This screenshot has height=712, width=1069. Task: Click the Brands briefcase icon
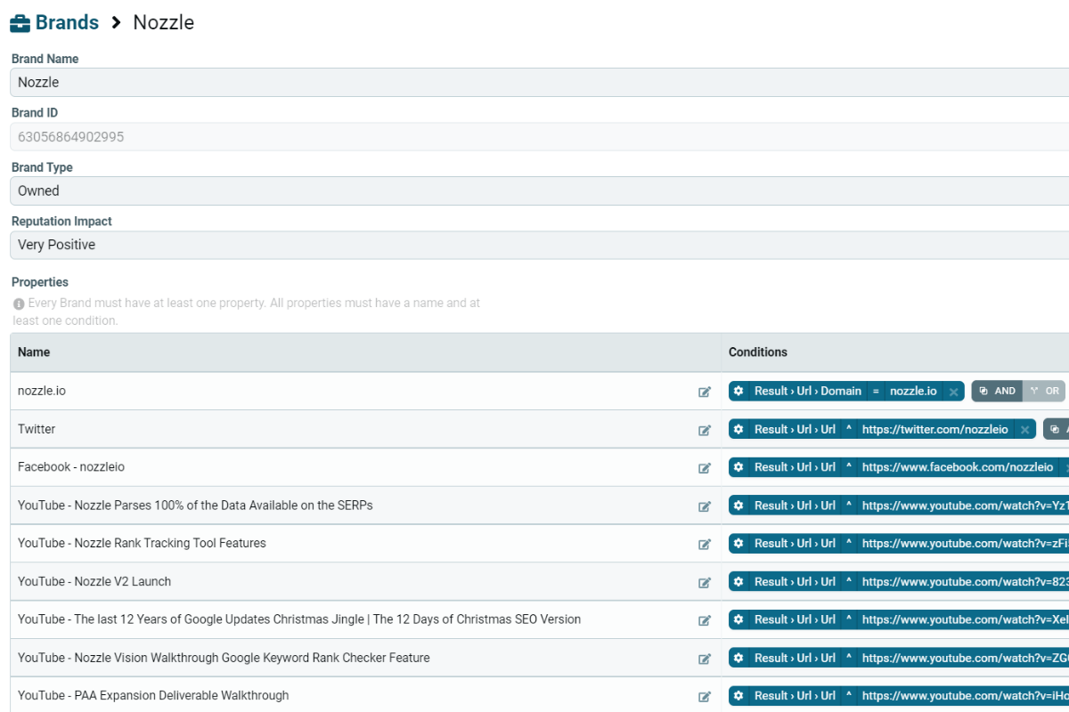pyautogui.click(x=20, y=23)
